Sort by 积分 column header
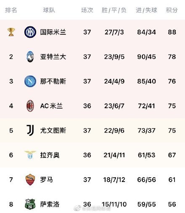This screenshot has height=213, width=185. click(x=172, y=10)
